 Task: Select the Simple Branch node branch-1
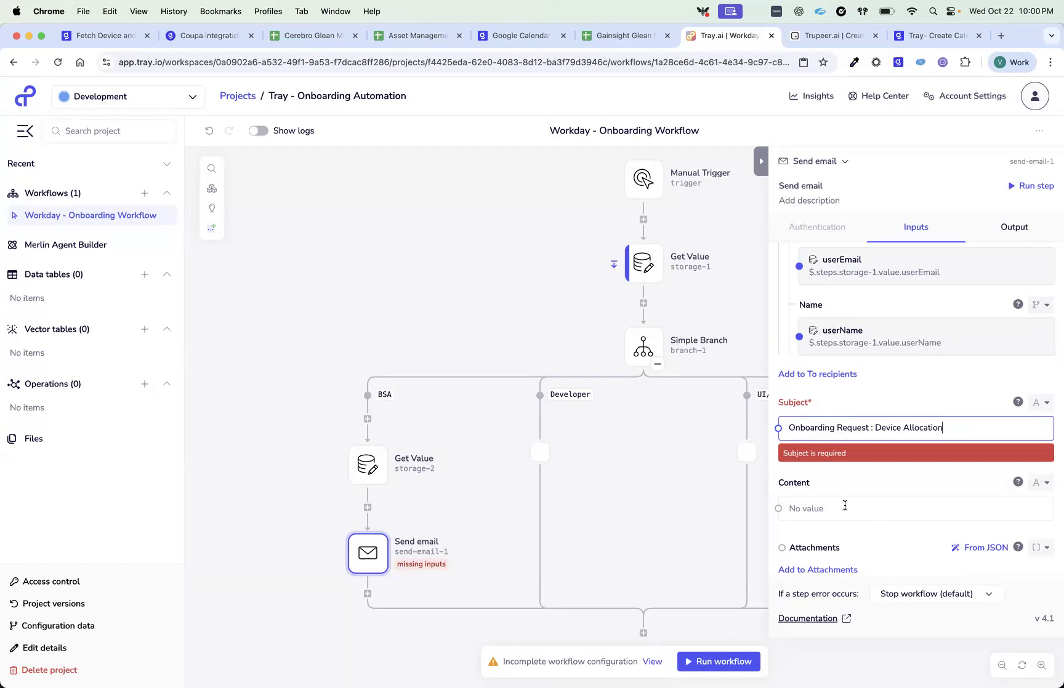tap(643, 346)
